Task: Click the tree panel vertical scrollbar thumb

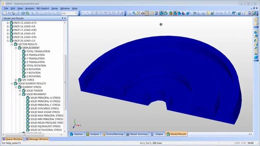Action: coord(65,82)
